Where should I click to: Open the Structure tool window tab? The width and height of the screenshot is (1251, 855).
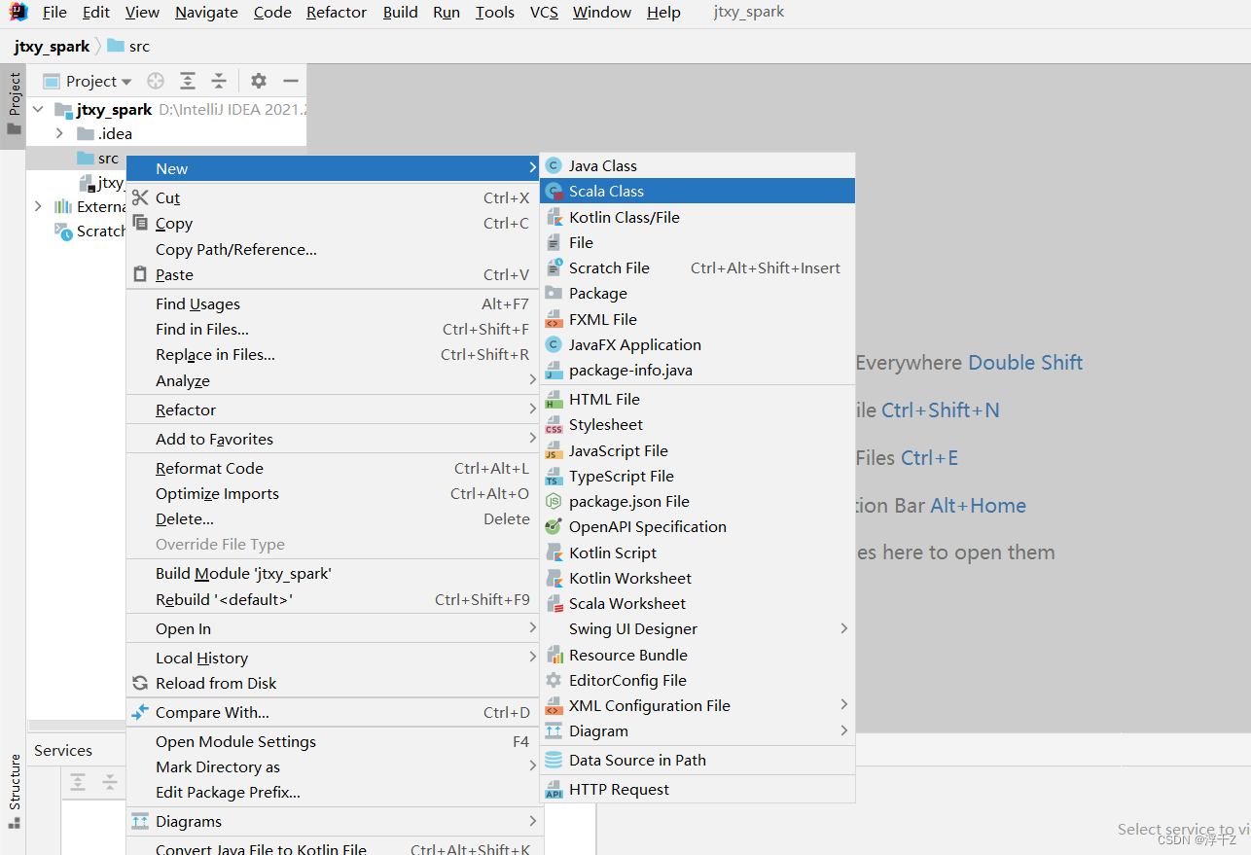click(x=14, y=792)
